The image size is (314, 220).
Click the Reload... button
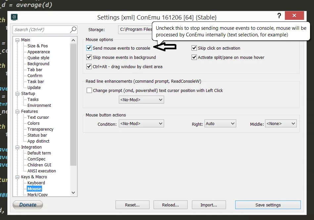(x=170, y=205)
